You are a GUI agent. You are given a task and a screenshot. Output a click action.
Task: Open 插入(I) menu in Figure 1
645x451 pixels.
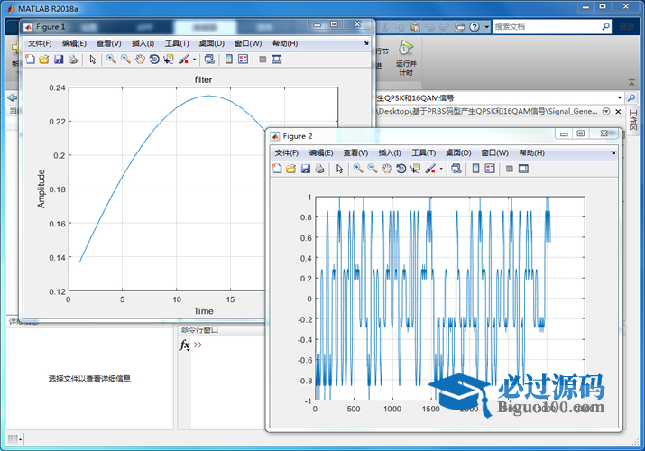coord(143,43)
